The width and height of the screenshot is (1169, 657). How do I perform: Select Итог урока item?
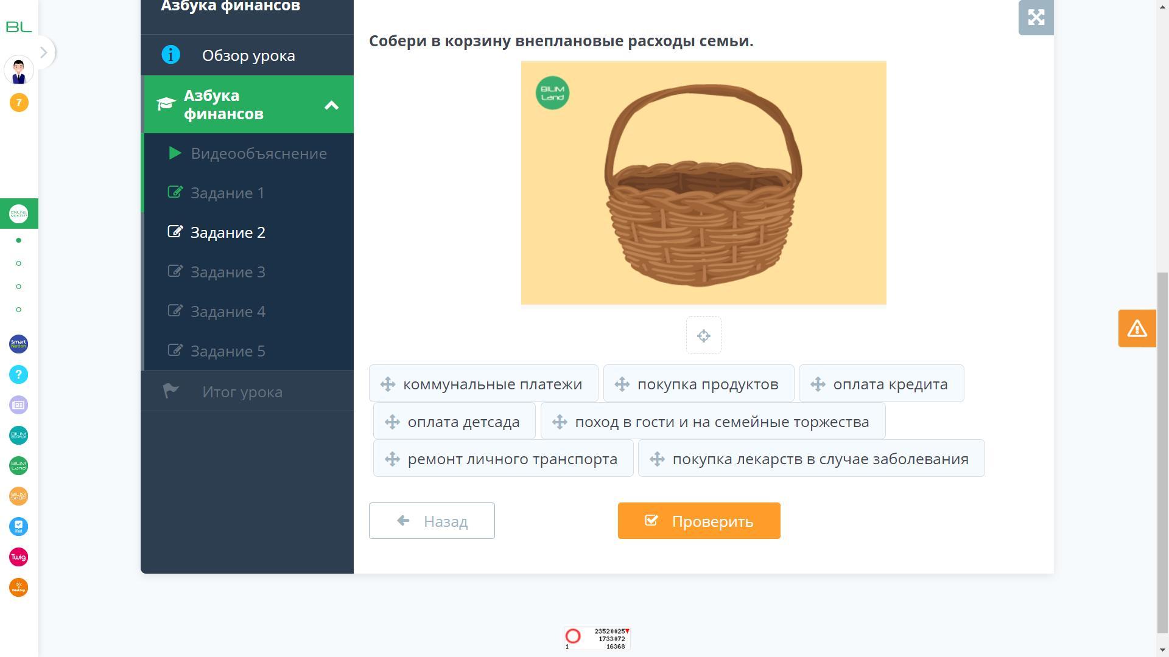tap(242, 392)
